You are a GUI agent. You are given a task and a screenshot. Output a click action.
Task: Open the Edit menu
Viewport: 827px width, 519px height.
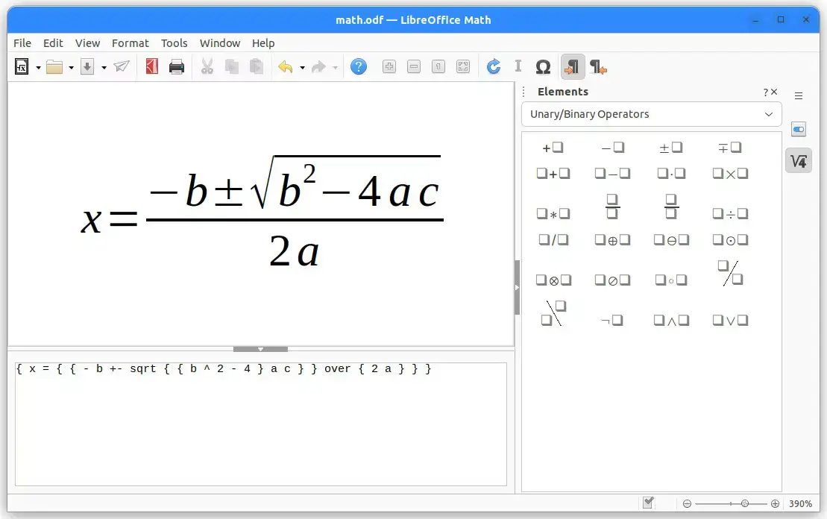click(53, 43)
